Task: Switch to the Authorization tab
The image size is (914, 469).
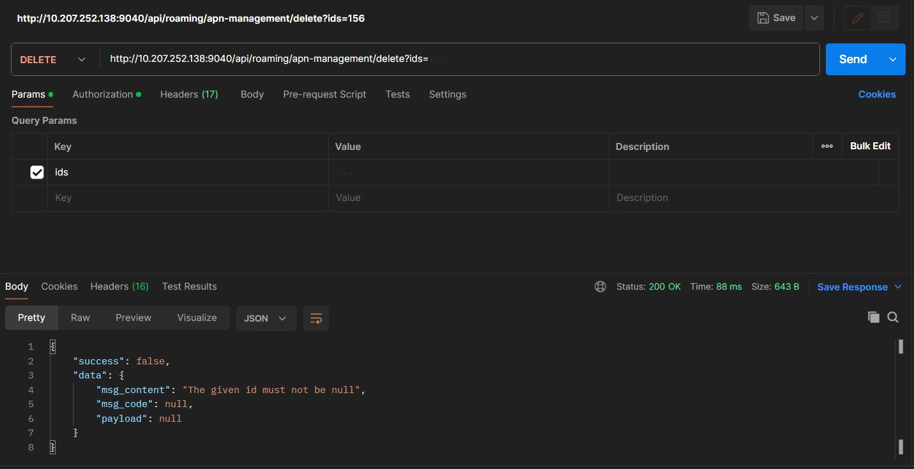Action: [x=103, y=94]
